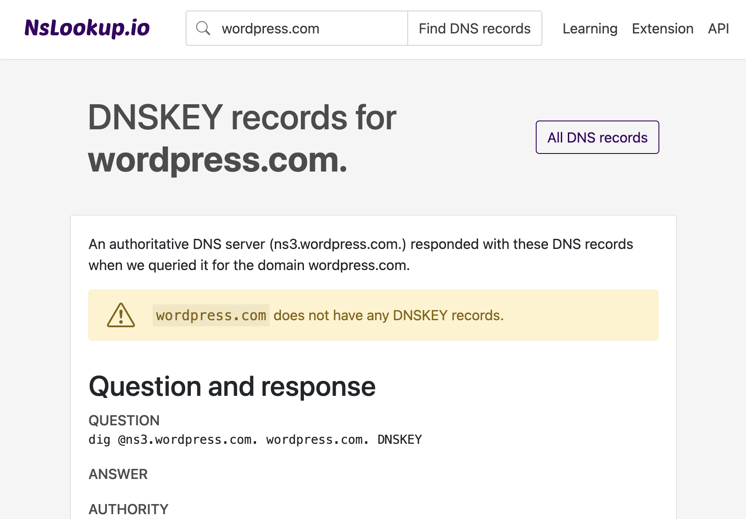Open the API page

click(x=718, y=28)
